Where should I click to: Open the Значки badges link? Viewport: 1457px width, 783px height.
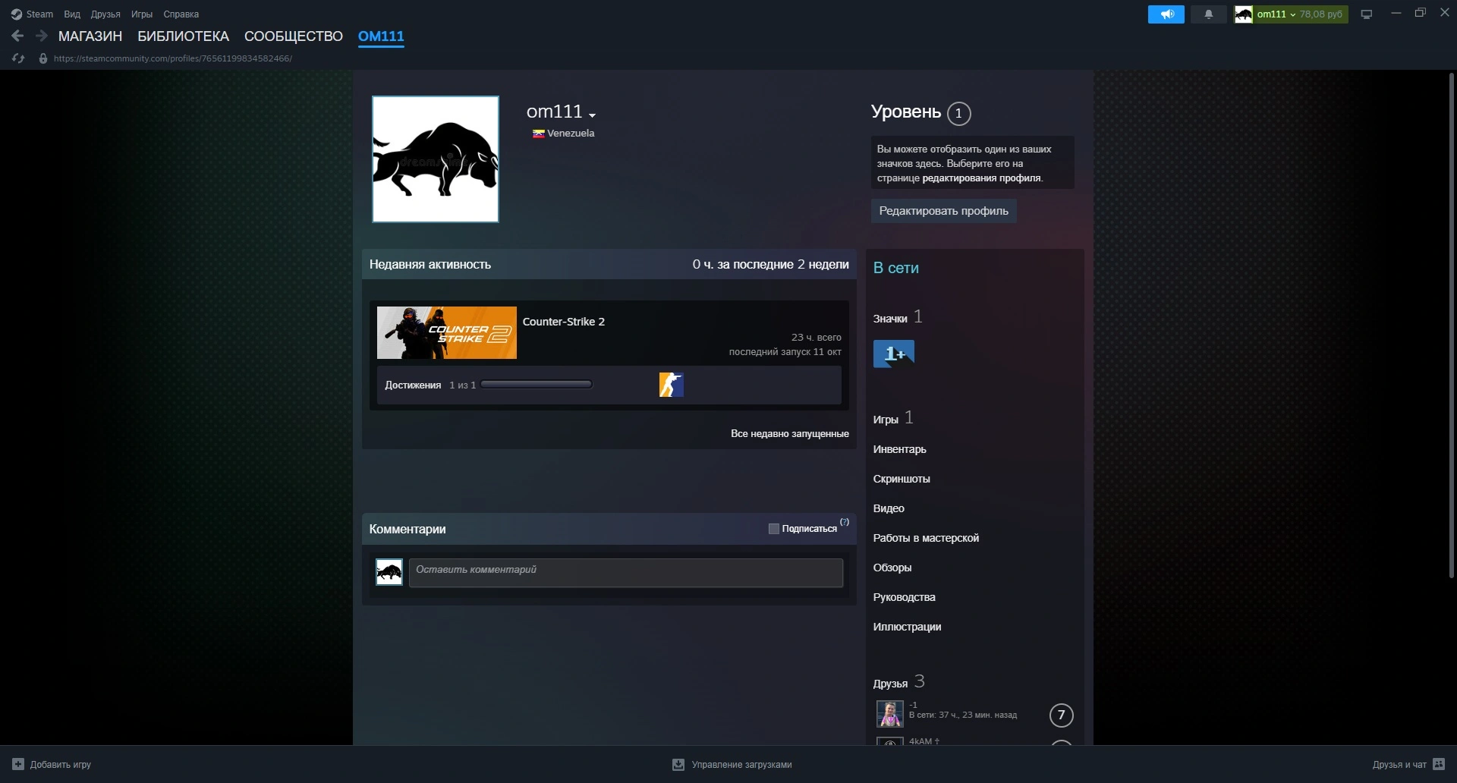(x=890, y=319)
